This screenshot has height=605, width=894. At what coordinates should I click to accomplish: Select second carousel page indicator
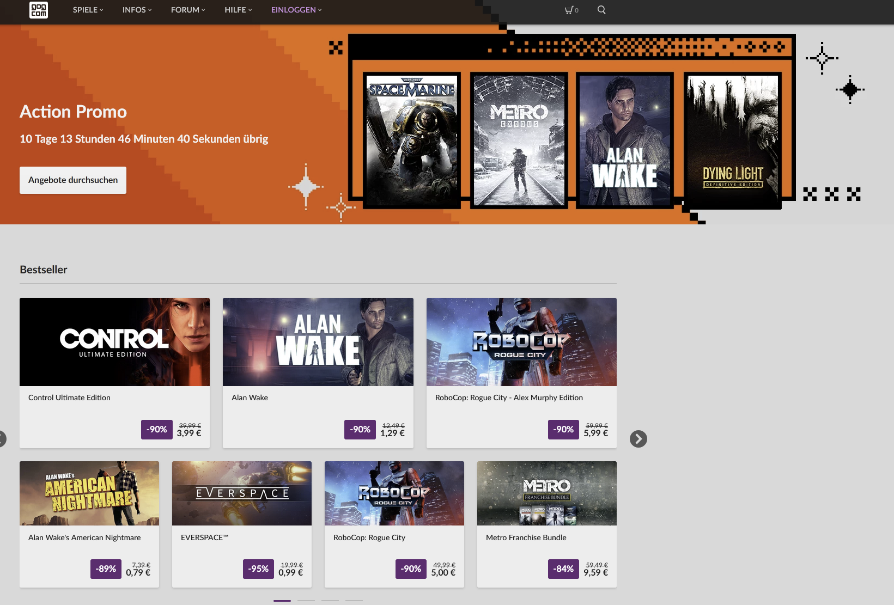[x=306, y=601]
